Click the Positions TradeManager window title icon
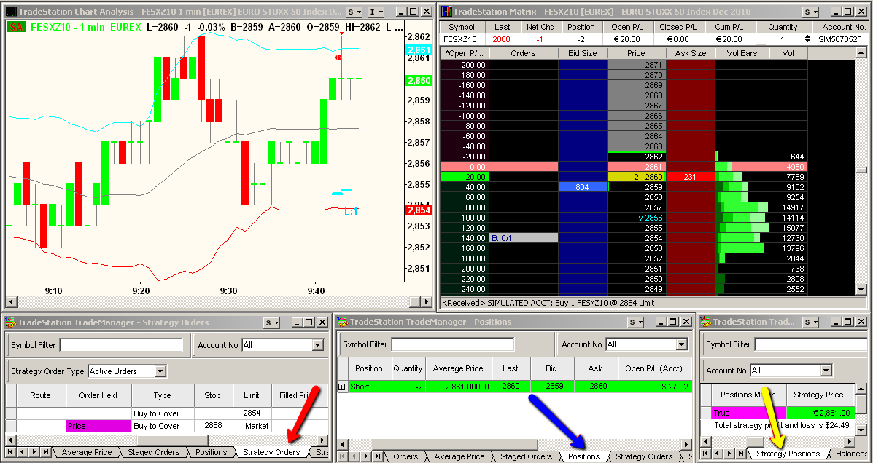The image size is (873, 463). (x=342, y=322)
